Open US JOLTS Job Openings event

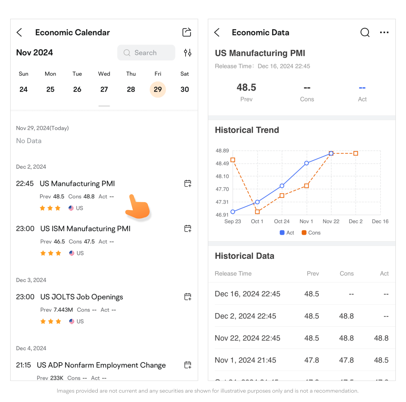[x=82, y=297]
